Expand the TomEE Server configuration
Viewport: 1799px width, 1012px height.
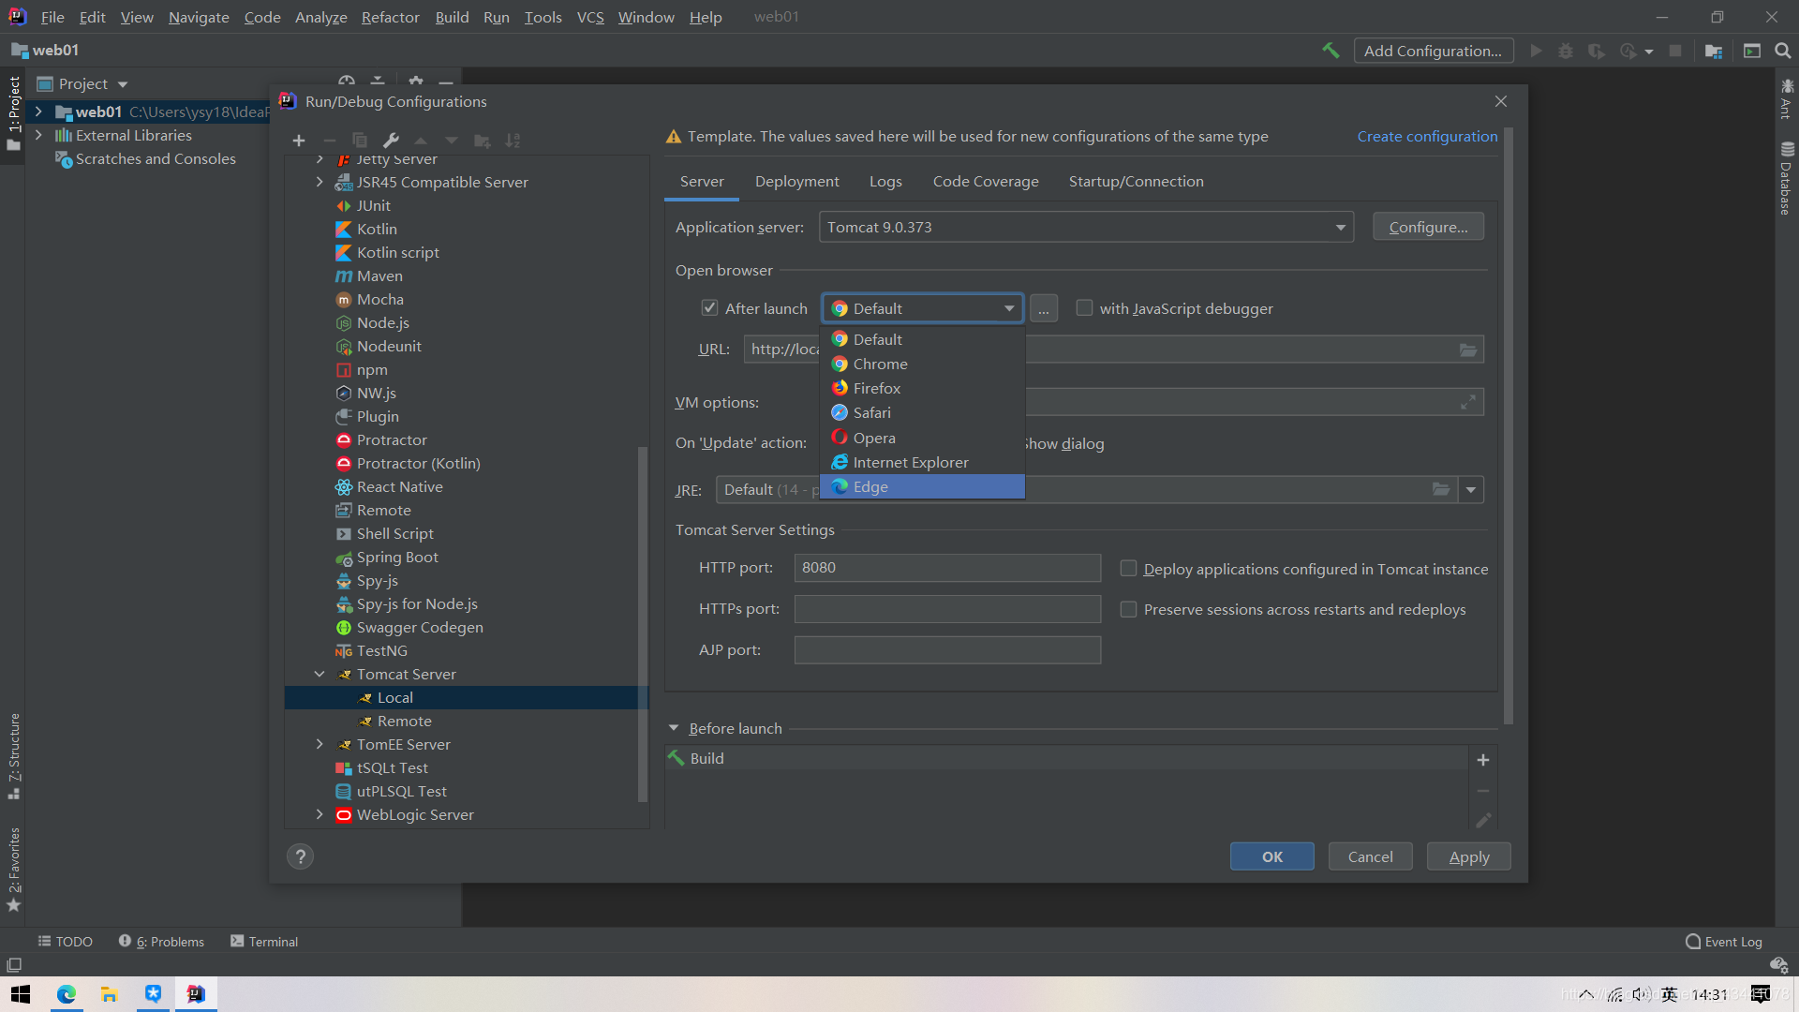pos(320,744)
